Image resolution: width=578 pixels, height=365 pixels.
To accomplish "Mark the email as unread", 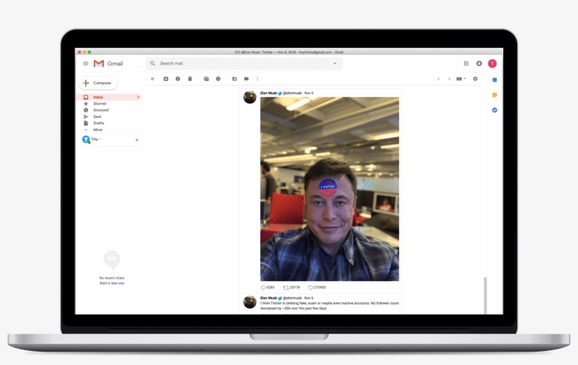I will (x=206, y=79).
